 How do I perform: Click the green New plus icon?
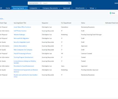(x=110, y=13)
